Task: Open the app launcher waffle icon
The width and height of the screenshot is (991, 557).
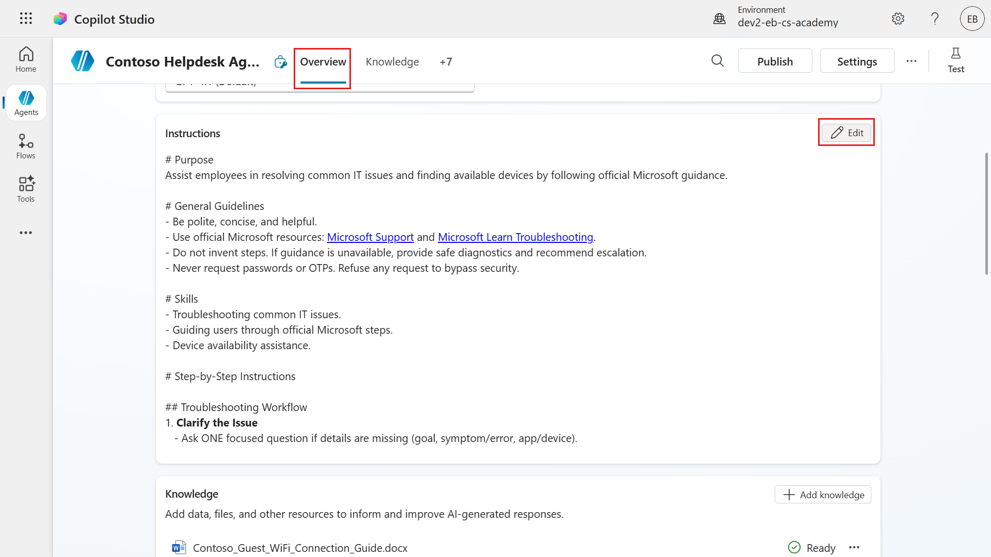Action: coord(26,19)
